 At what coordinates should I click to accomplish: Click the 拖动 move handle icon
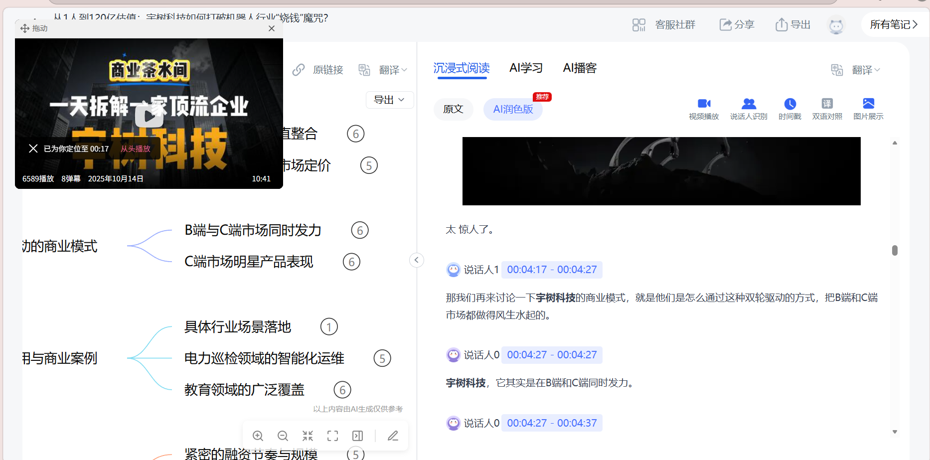(x=24, y=28)
